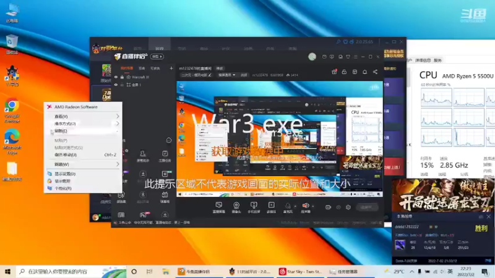Click the start streaming button
This screenshot has width=495, height=278.
pos(366,207)
